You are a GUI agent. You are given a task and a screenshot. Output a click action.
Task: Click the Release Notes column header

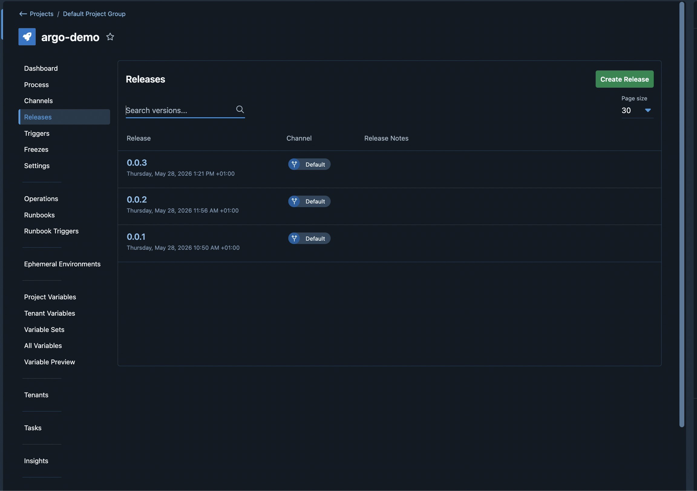tap(386, 138)
